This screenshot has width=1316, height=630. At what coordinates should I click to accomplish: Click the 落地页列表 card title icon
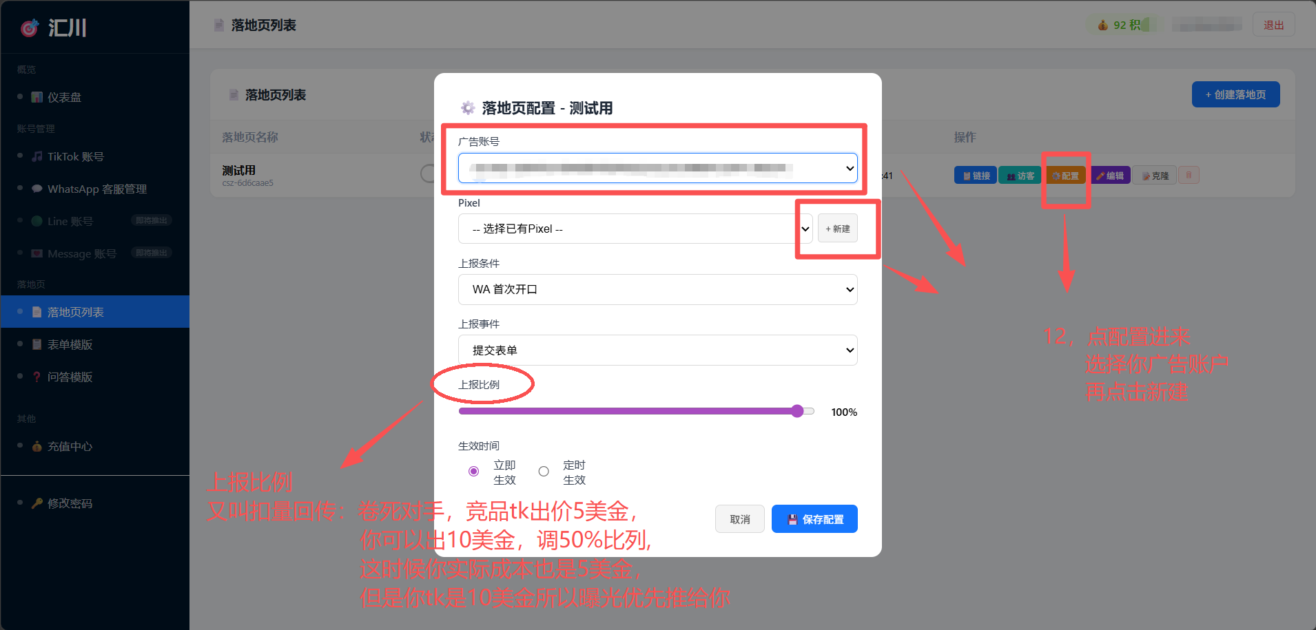point(234,95)
